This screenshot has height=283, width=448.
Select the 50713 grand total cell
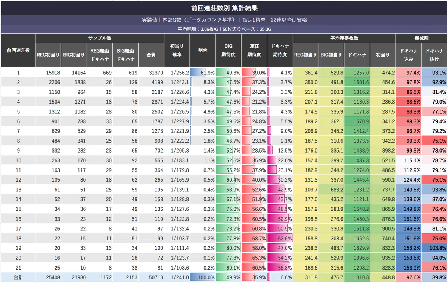tap(151, 277)
